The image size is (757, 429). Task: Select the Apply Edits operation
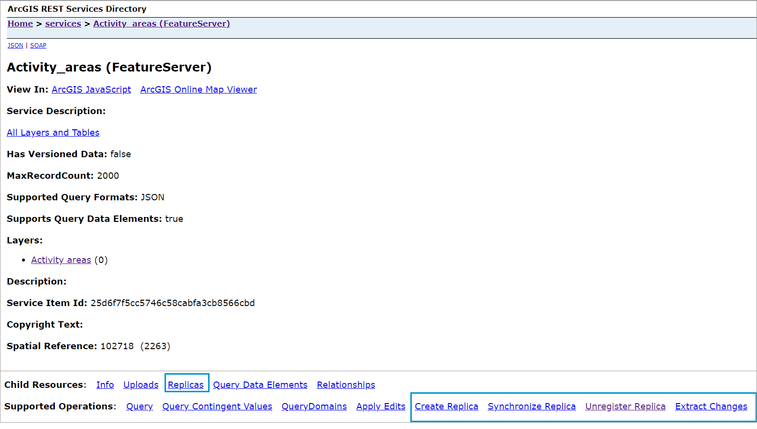coord(380,406)
